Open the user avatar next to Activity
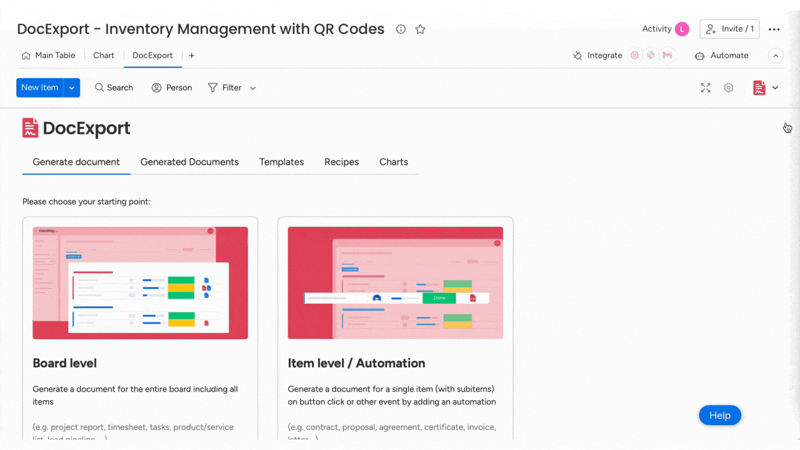 coord(682,29)
